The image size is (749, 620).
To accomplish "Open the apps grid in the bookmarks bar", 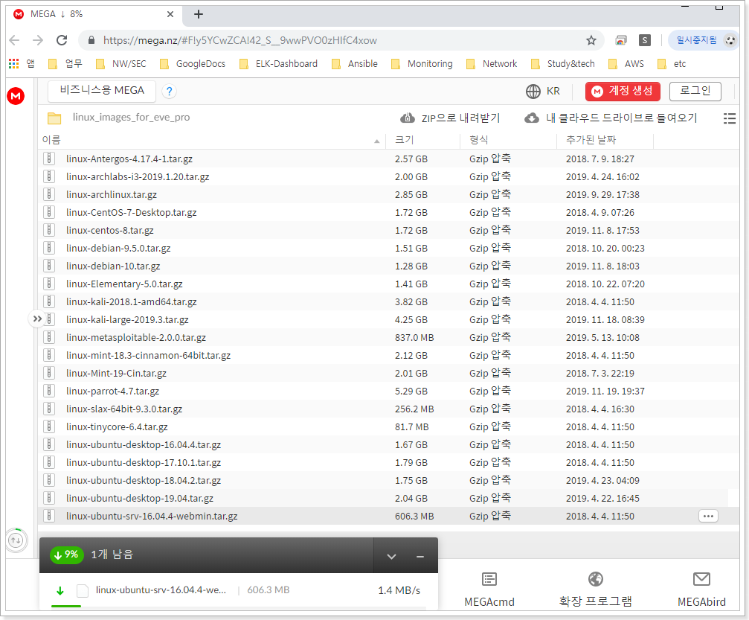I will pos(14,63).
